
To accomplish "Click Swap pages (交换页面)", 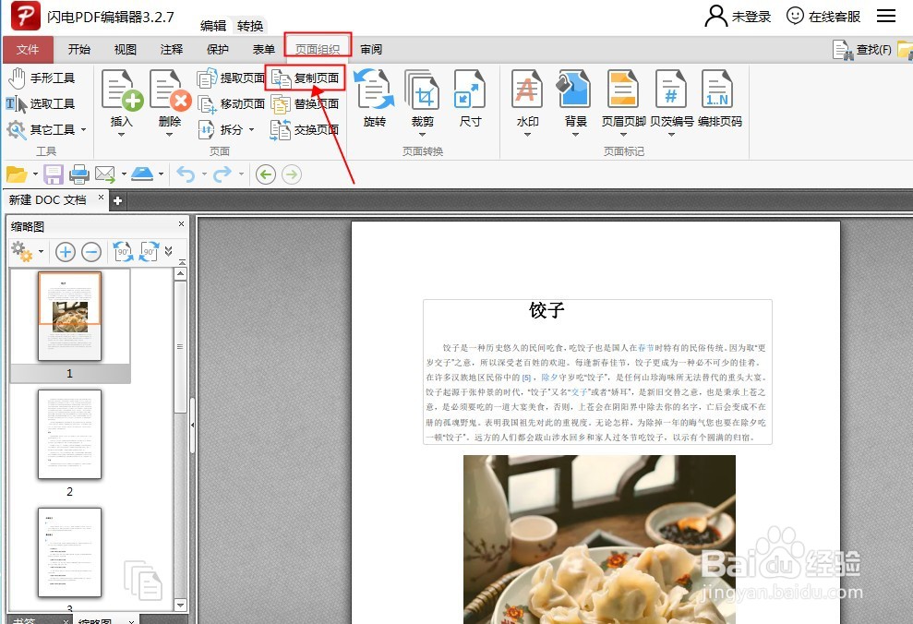I will coord(306,129).
